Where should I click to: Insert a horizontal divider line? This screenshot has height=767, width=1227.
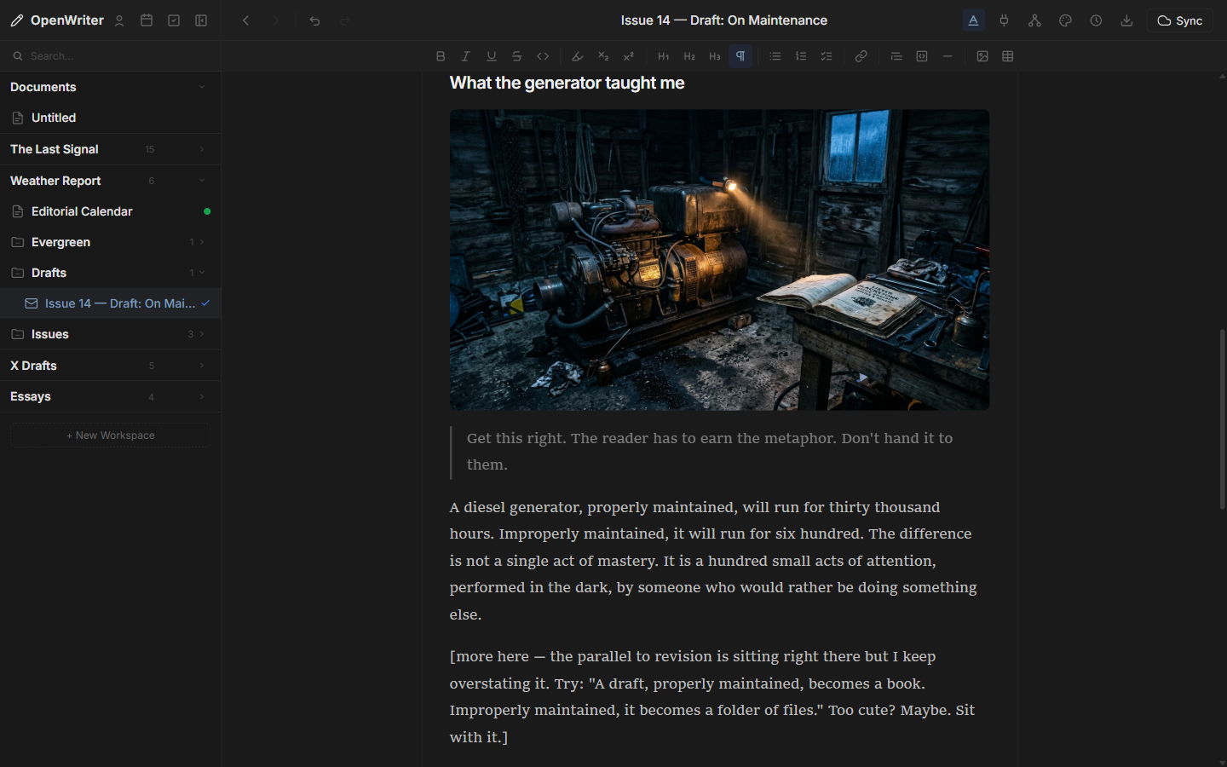tap(948, 55)
